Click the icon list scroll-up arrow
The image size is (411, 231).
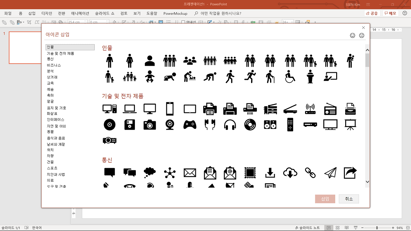pos(367,50)
